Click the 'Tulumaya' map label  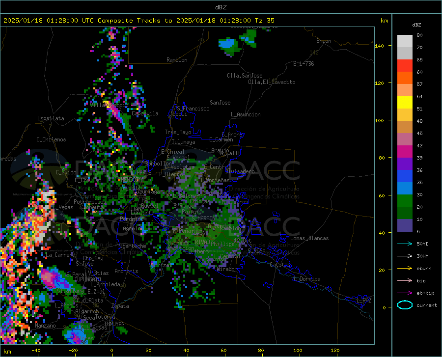coord(184,142)
